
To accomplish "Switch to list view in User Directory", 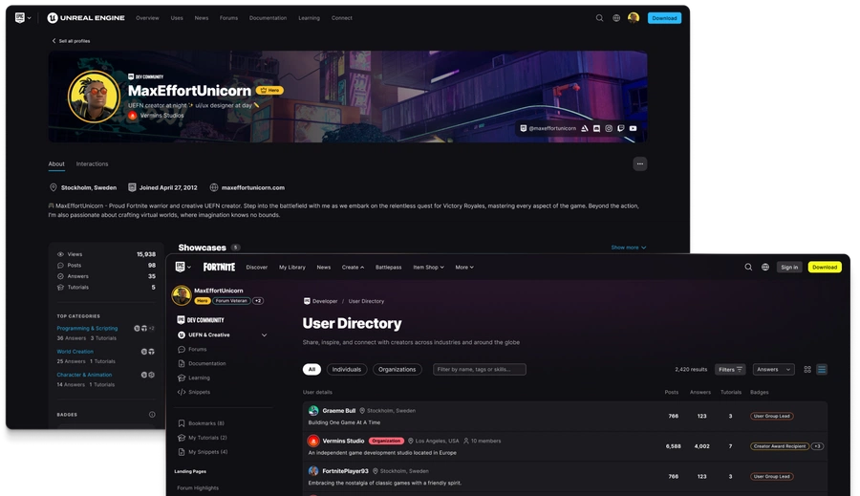I will (822, 369).
